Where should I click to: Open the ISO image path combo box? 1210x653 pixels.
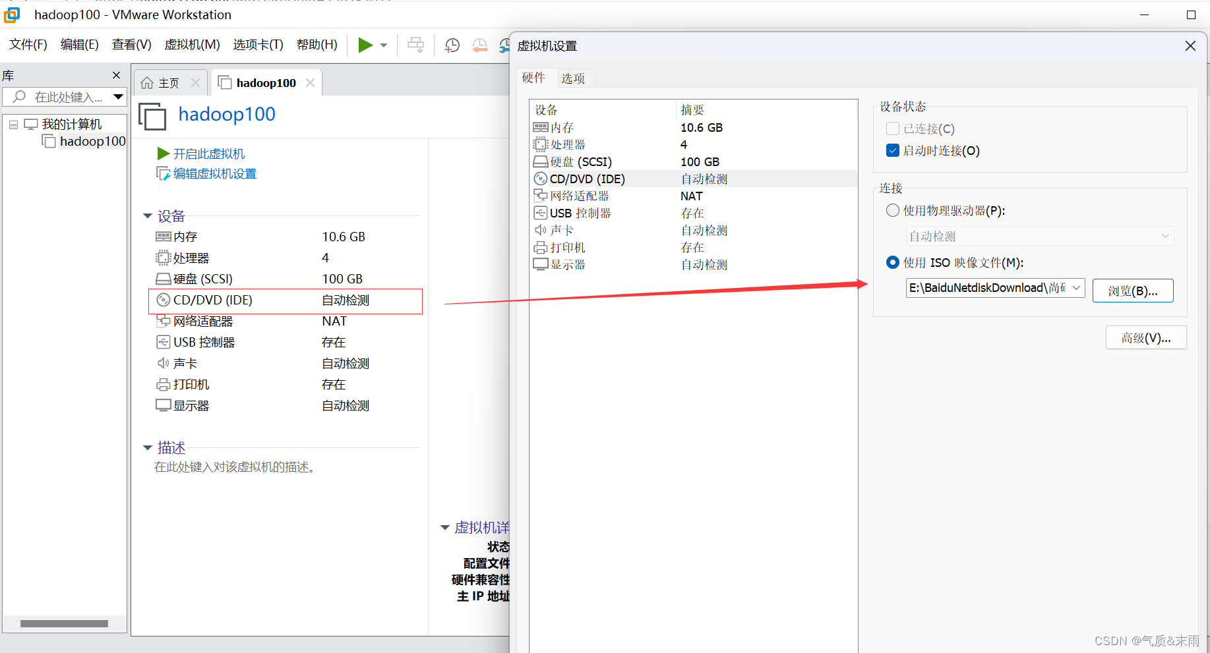pyautogui.click(x=995, y=288)
